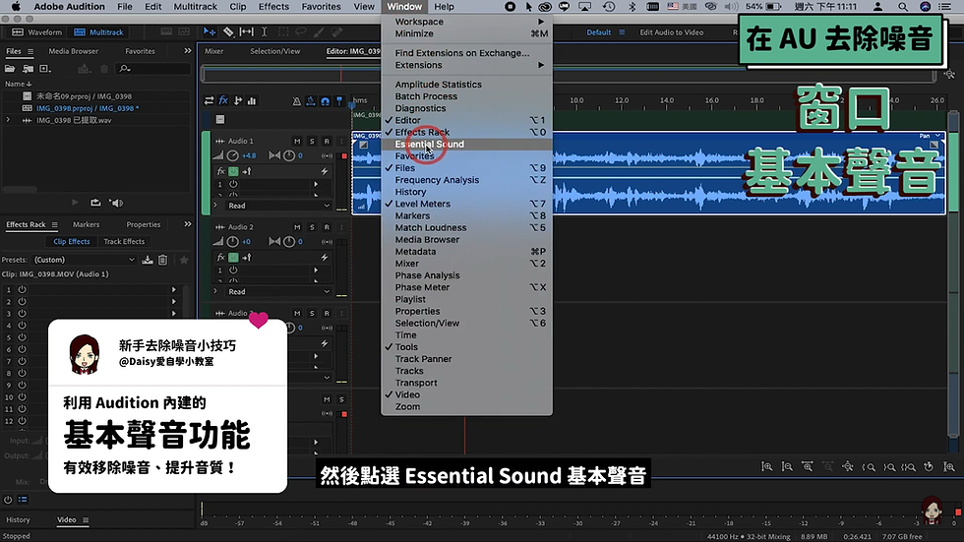This screenshot has height=542, width=964.
Task: Click the macOS Spotlight search icon
Action: tap(903, 7)
